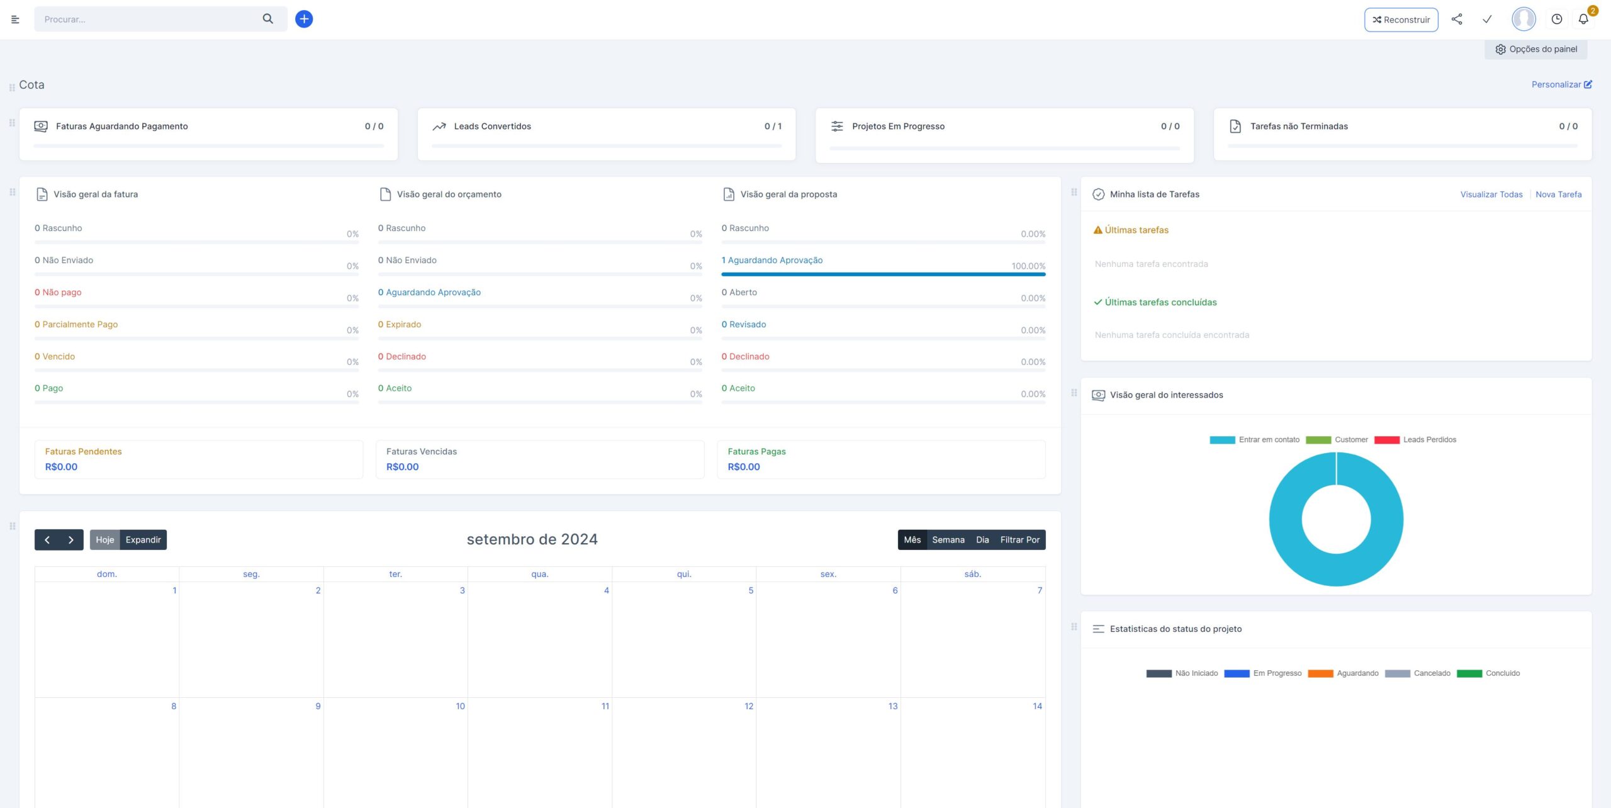Click Minha lista de Tarefas check icon
This screenshot has height=808, width=1611.
[1098, 194]
